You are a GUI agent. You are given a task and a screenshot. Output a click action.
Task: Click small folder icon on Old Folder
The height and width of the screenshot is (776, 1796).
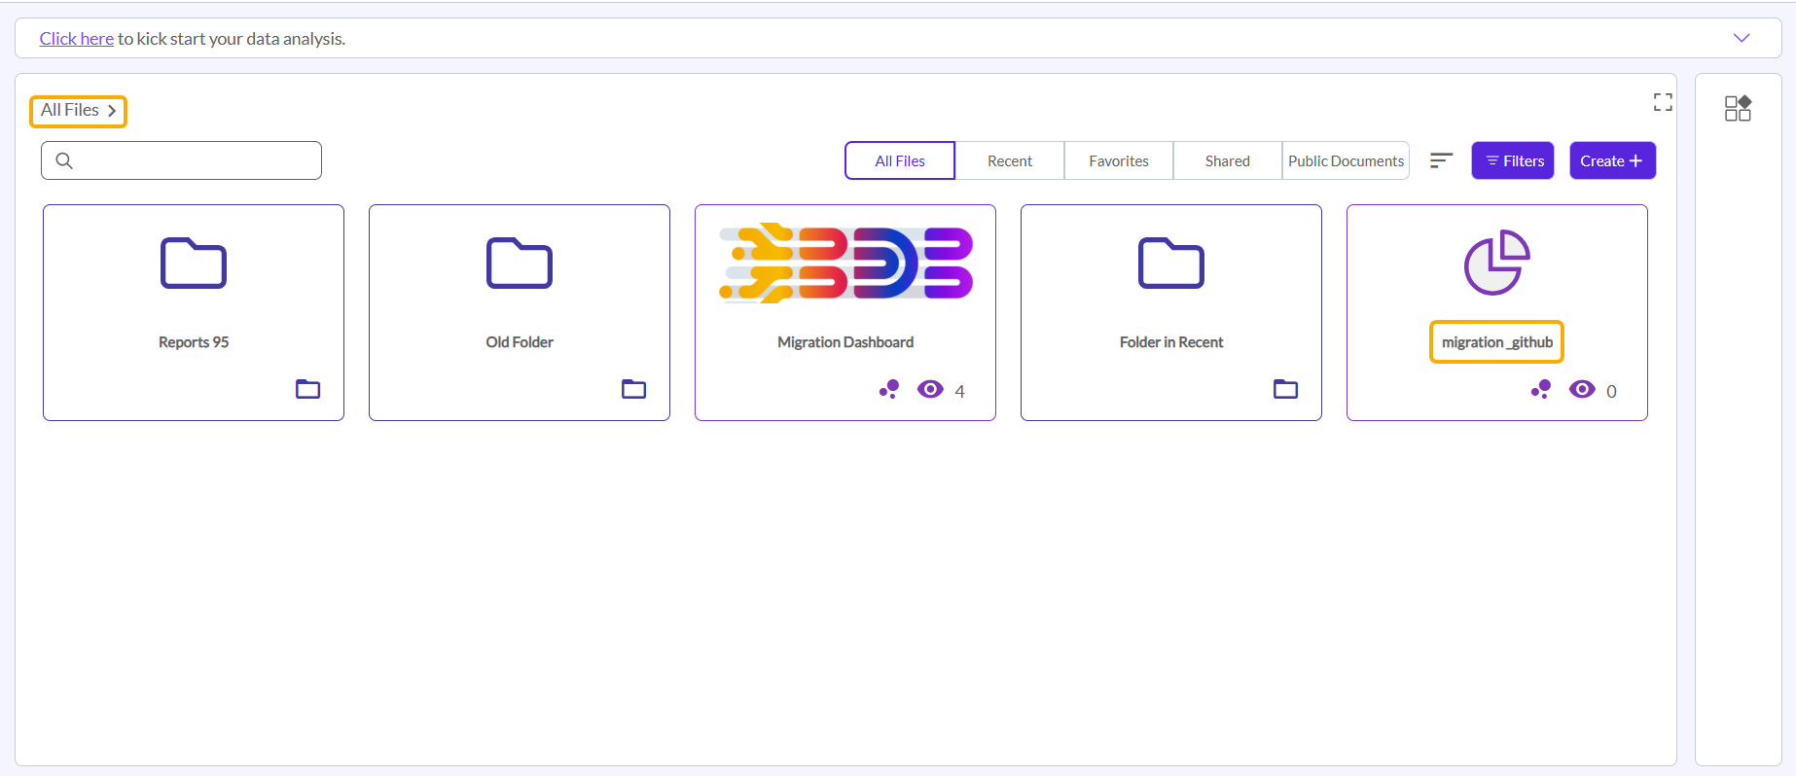pos(633,389)
